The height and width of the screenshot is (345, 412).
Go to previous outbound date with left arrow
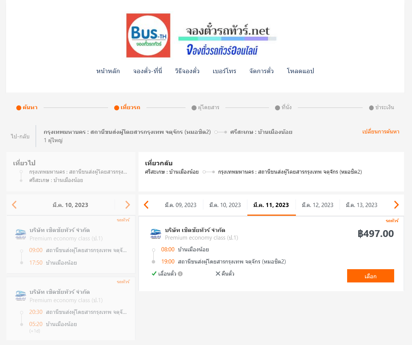click(x=14, y=205)
